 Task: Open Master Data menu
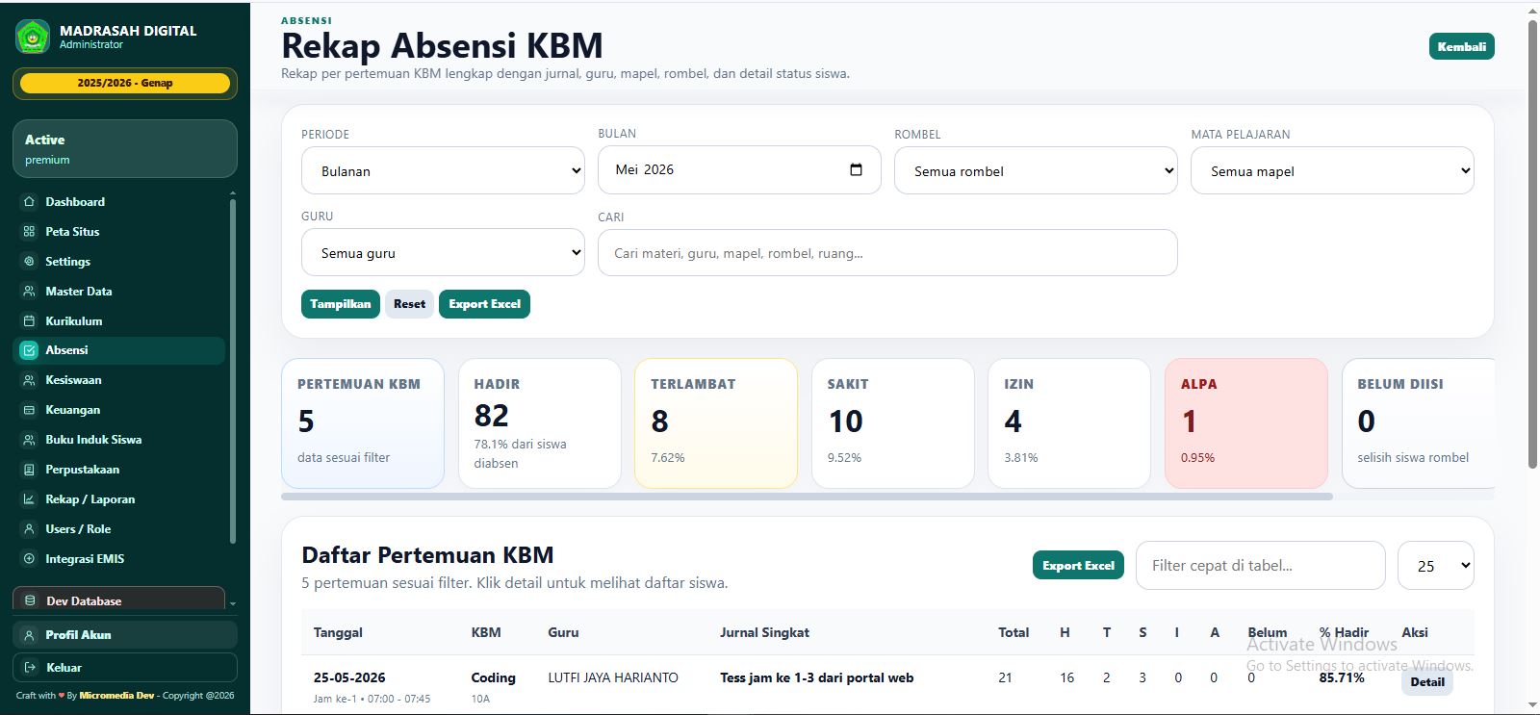(119, 292)
